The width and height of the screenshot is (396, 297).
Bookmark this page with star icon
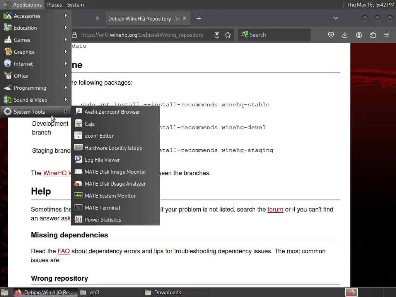(228, 35)
